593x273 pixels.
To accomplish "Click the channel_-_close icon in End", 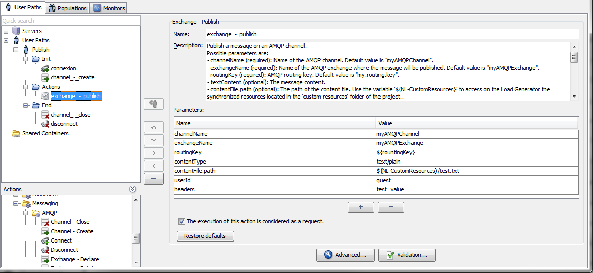I will (45, 115).
